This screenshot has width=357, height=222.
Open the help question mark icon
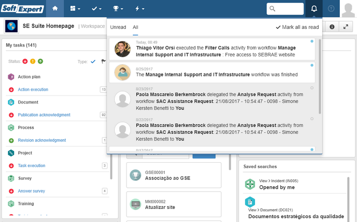[x=331, y=9]
